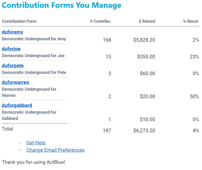Screen dimensions: 202x170
Task: Click the total contributions count 187
Action: click(x=107, y=131)
